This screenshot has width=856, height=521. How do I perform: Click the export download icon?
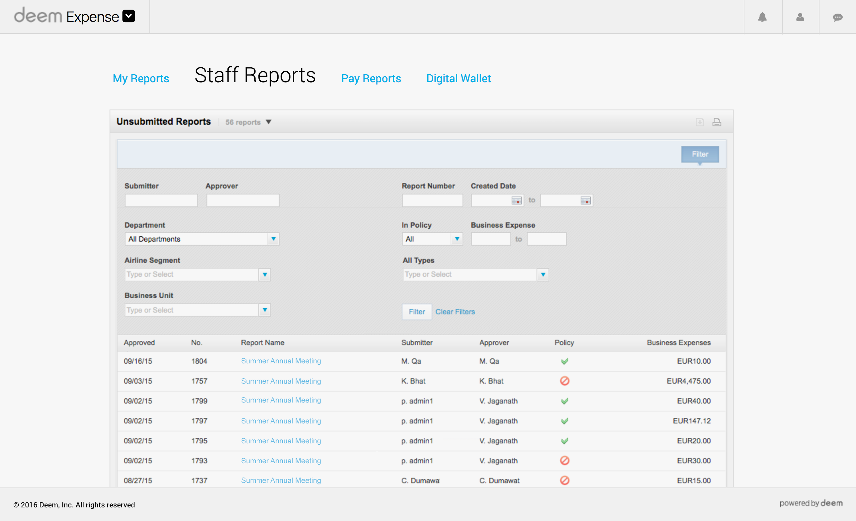pyautogui.click(x=700, y=122)
